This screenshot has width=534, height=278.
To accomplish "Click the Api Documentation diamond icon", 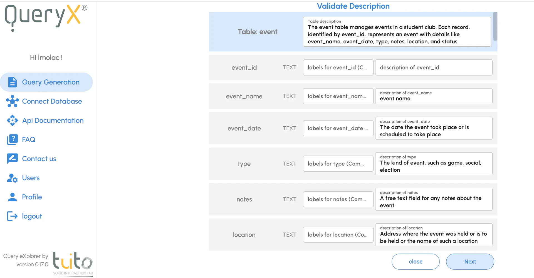I will point(12,121).
